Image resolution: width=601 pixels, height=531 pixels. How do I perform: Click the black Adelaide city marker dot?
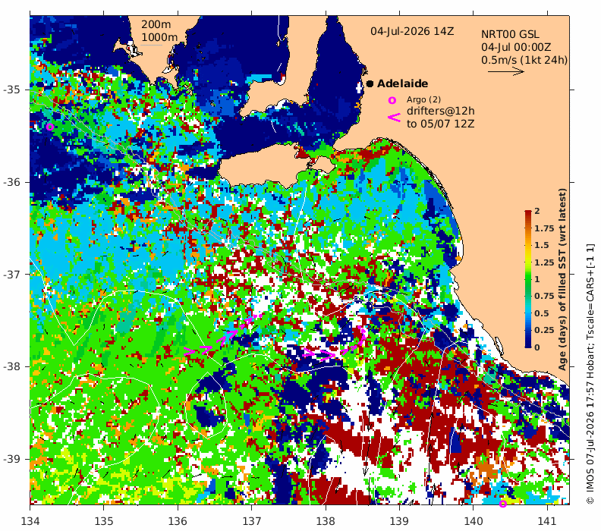(x=370, y=83)
